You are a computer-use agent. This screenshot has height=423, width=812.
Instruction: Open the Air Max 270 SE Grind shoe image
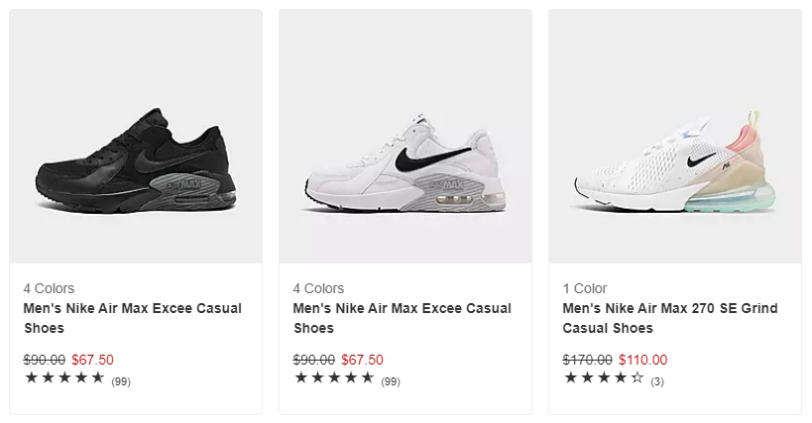675,136
